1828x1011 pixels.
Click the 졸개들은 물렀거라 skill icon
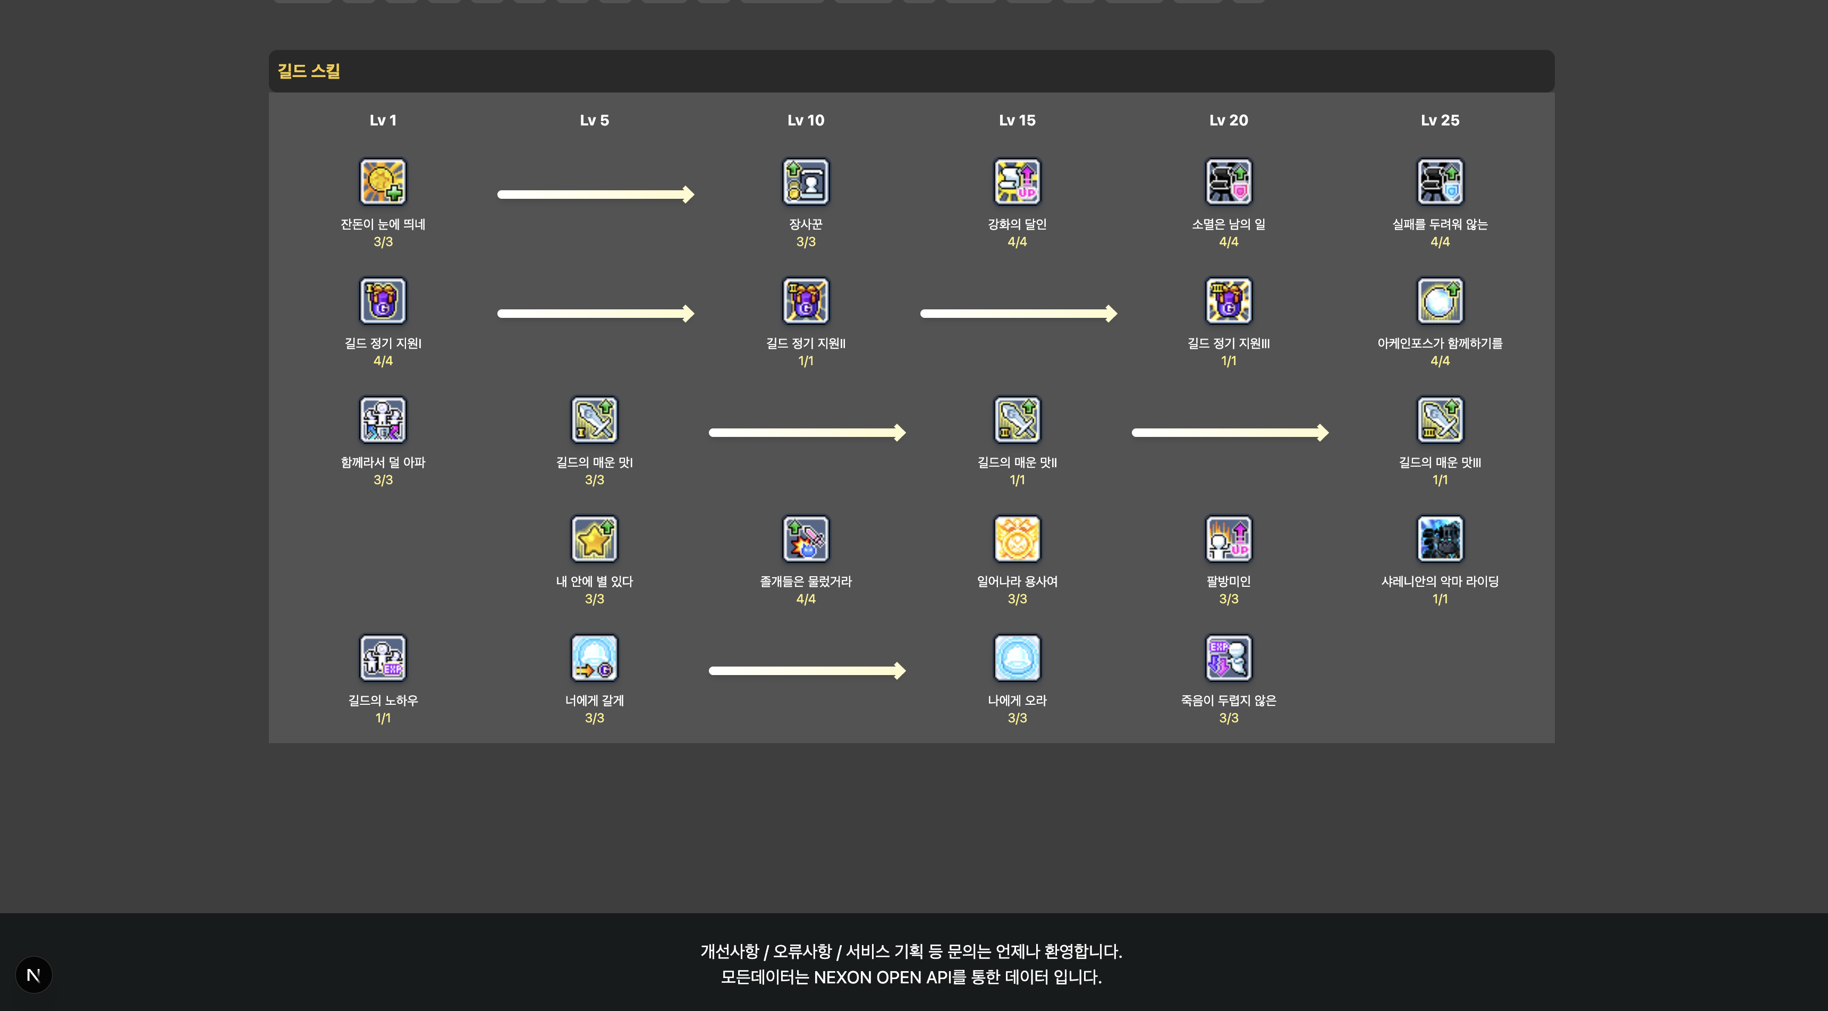pyautogui.click(x=806, y=539)
